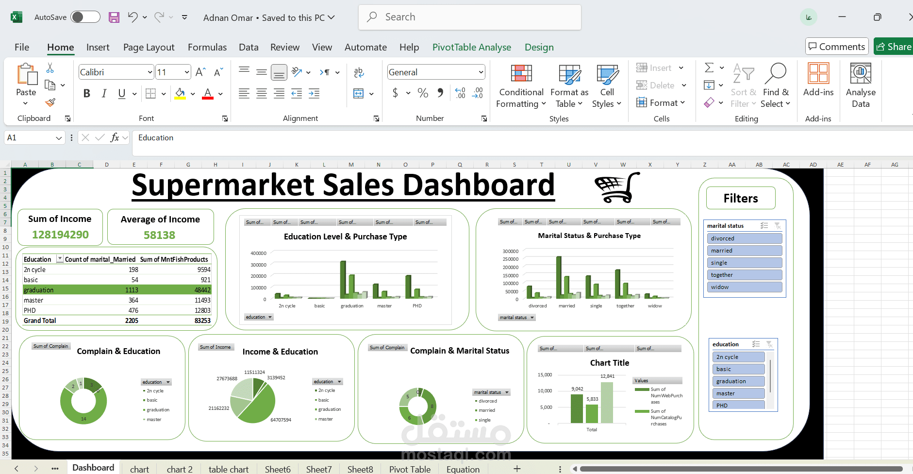Viewport: 913px width, 474px height.
Task: Add a new sheet with plus button
Action: 517,469
